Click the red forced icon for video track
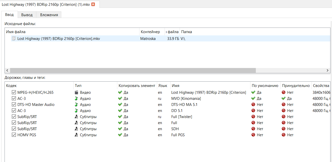The height and width of the screenshot is (162, 332). point(284,92)
